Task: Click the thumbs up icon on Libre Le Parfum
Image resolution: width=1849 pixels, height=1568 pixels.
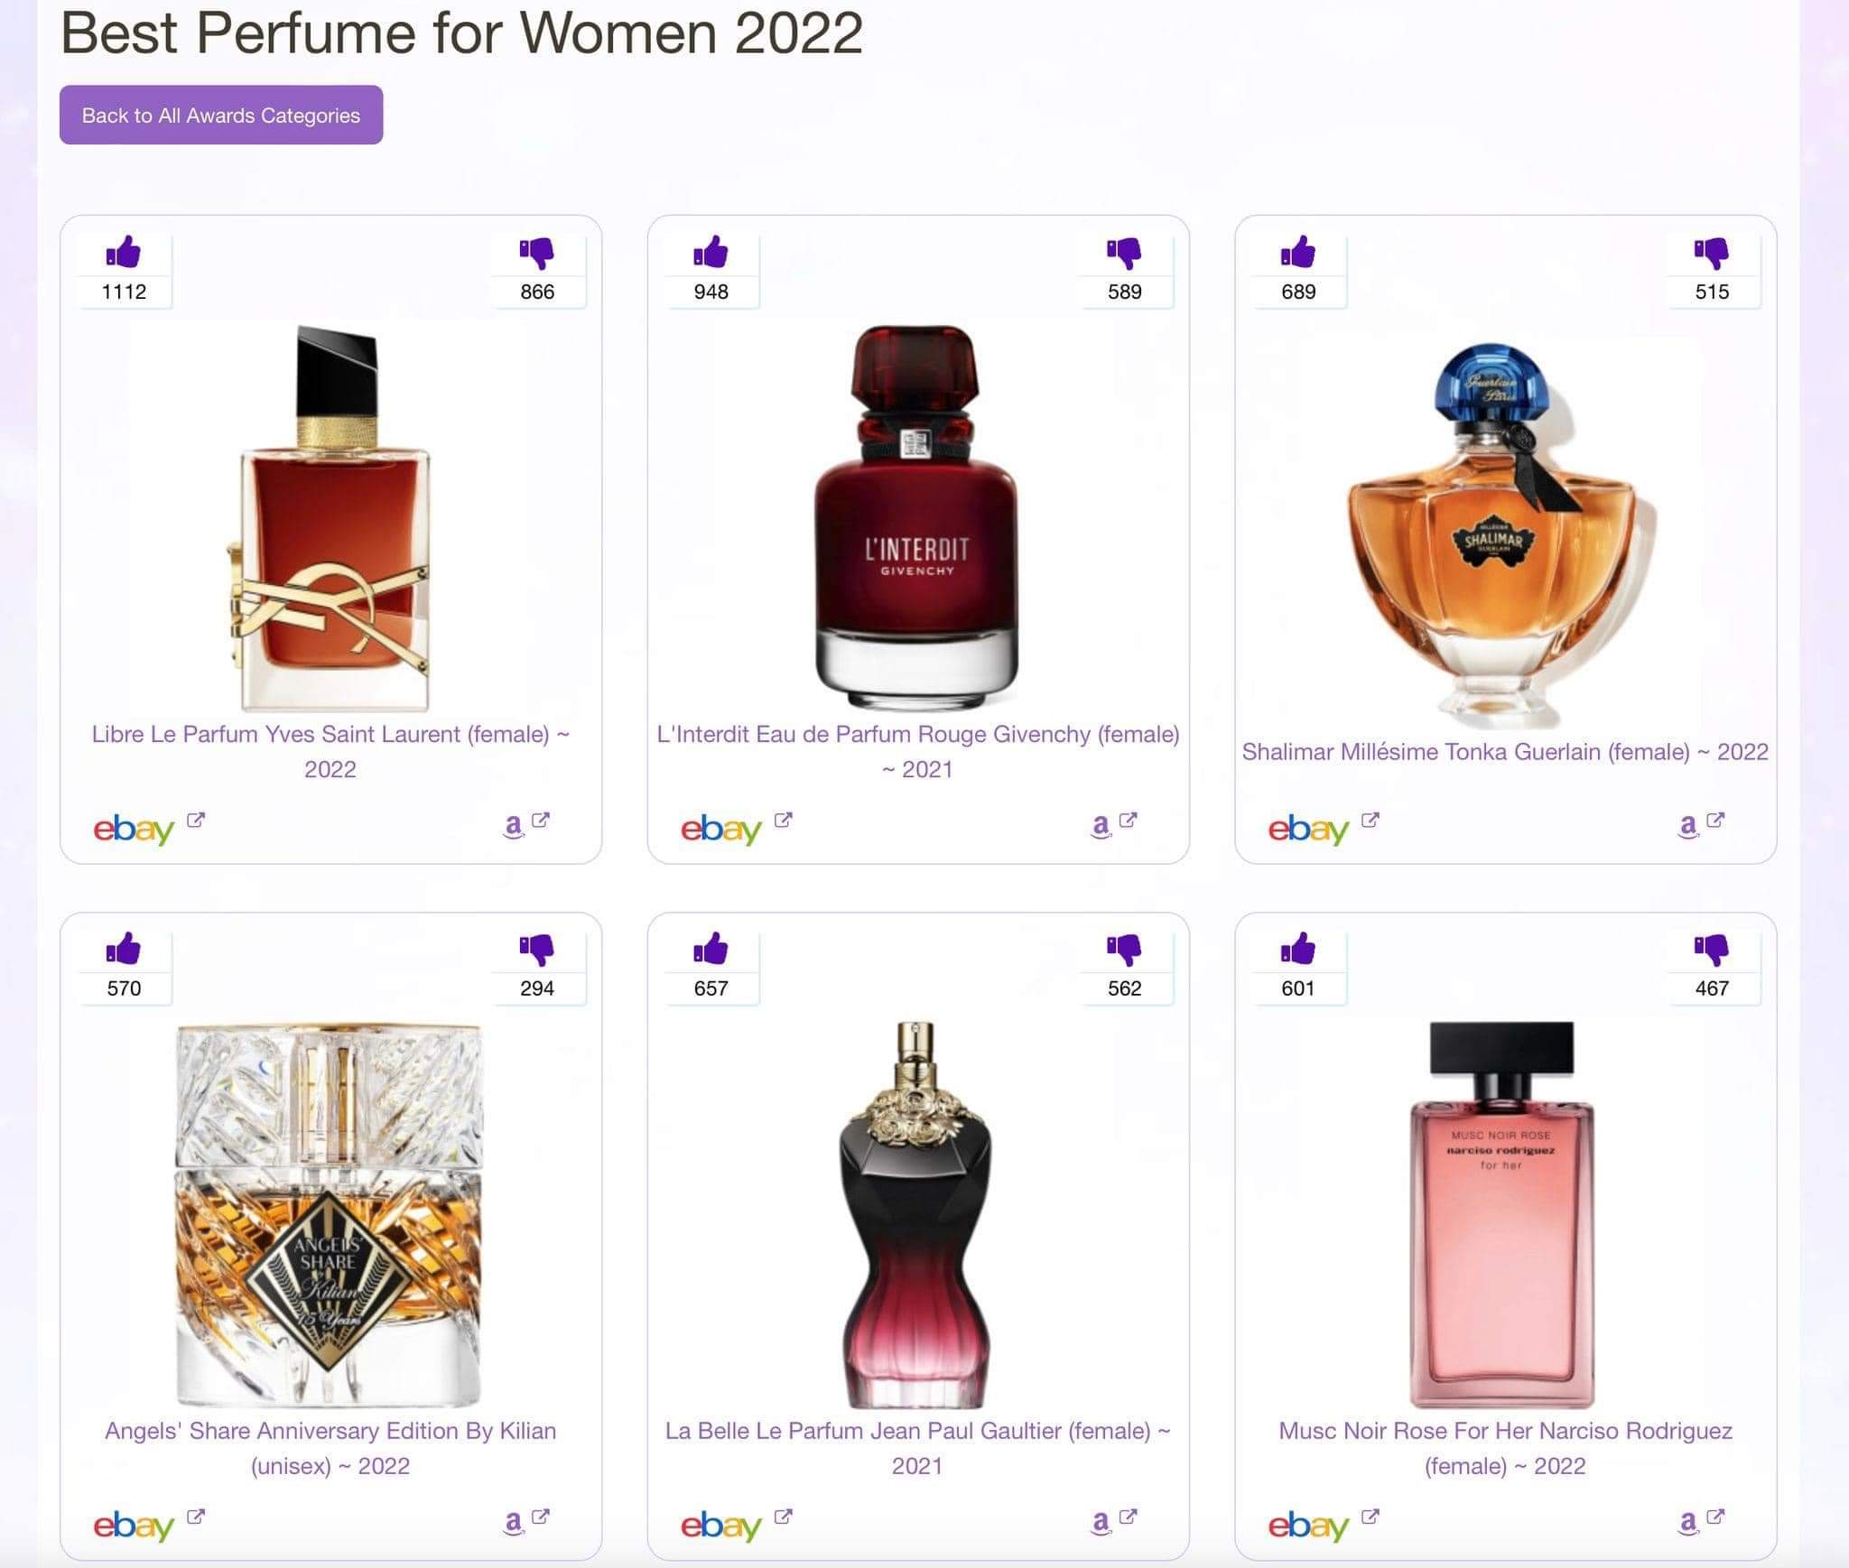Action: (x=125, y=255)
